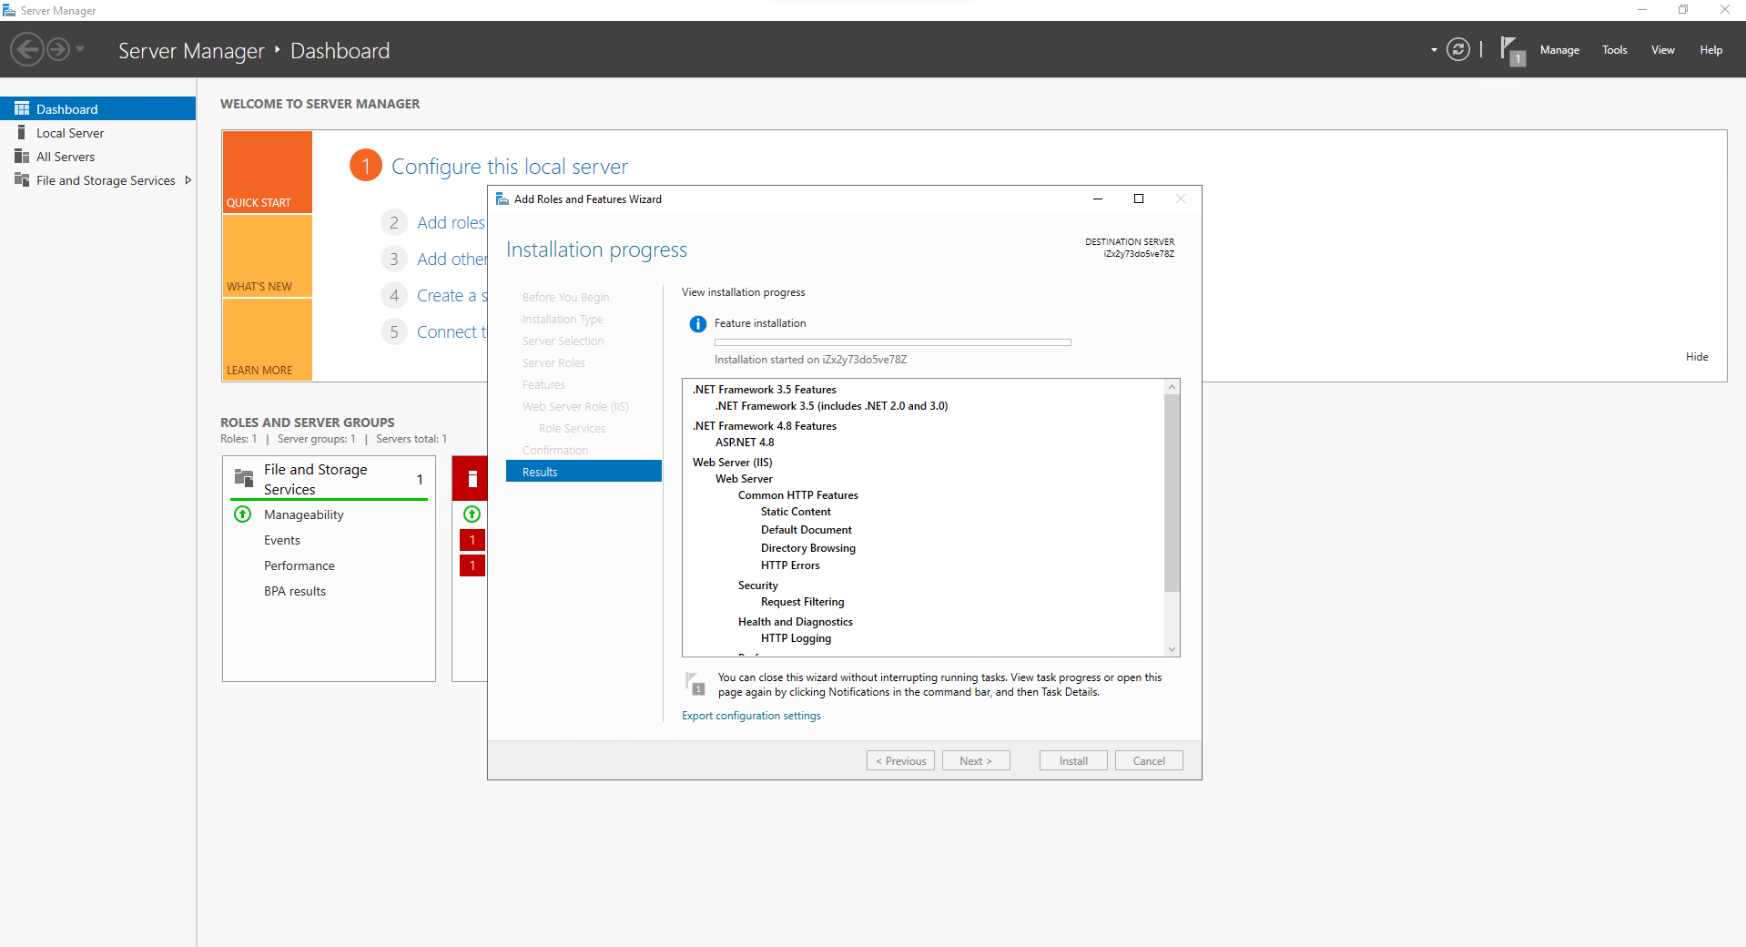Screen dimensions: 1746x947
Task: Click HTTP Logging in installation list
Action: tap(797, 638)
